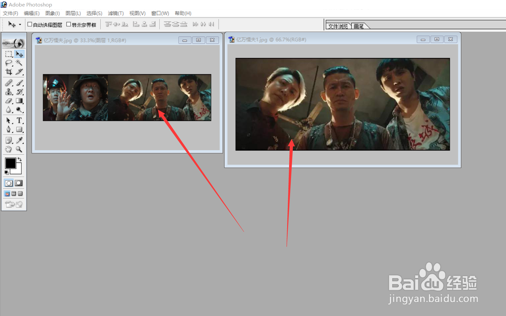Screen dimensions: 506x316
Task: Switch to the 文件浏览 palette tab
Action: pos(338,26)
